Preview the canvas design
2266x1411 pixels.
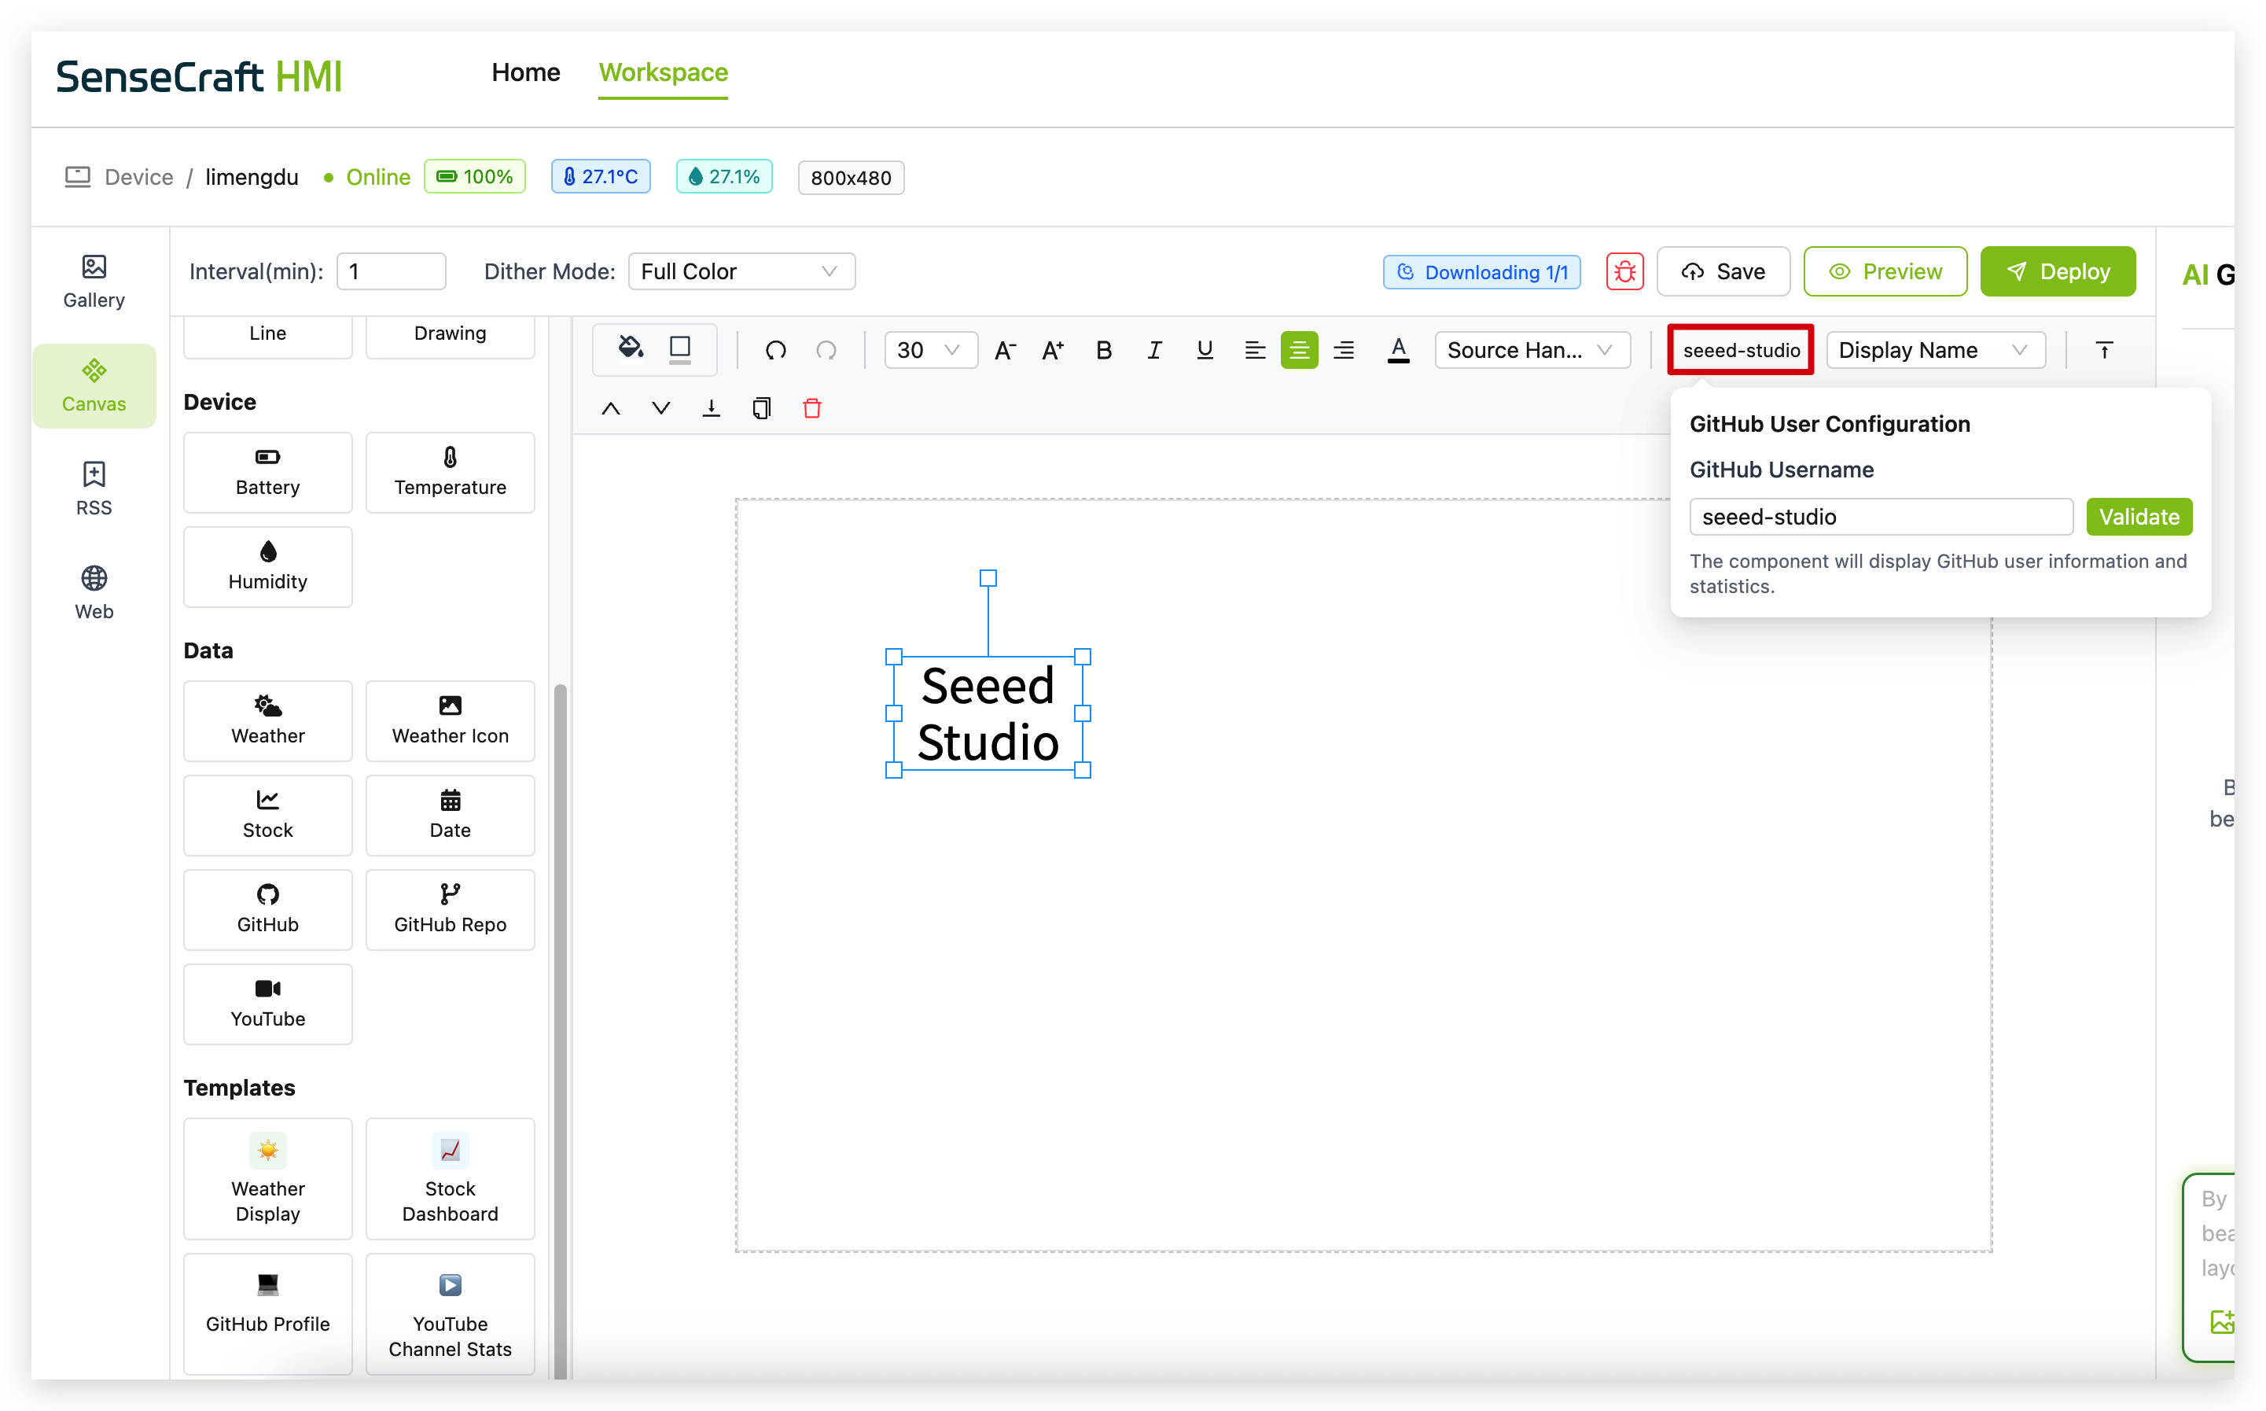click(x=1885, y=271)
